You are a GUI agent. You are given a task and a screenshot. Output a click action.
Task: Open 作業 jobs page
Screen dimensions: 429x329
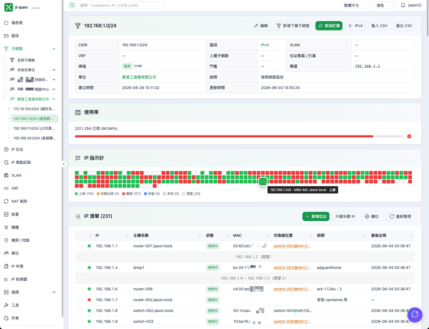(x=15, y=318)
